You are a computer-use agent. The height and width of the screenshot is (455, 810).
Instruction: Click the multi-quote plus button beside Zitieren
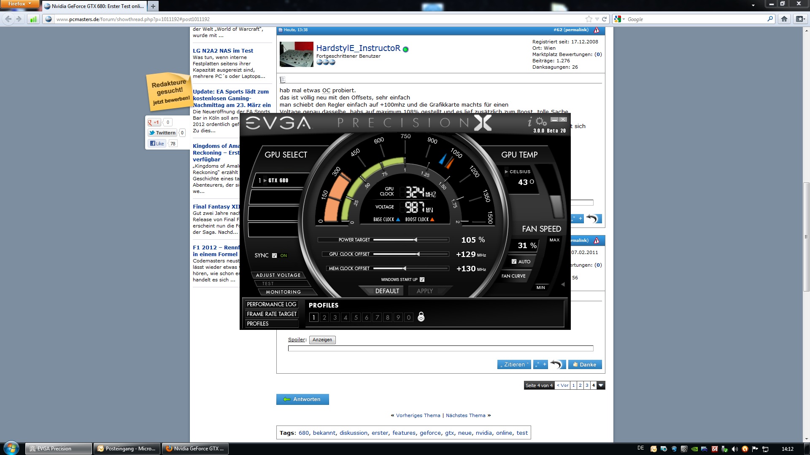(540, 364)
